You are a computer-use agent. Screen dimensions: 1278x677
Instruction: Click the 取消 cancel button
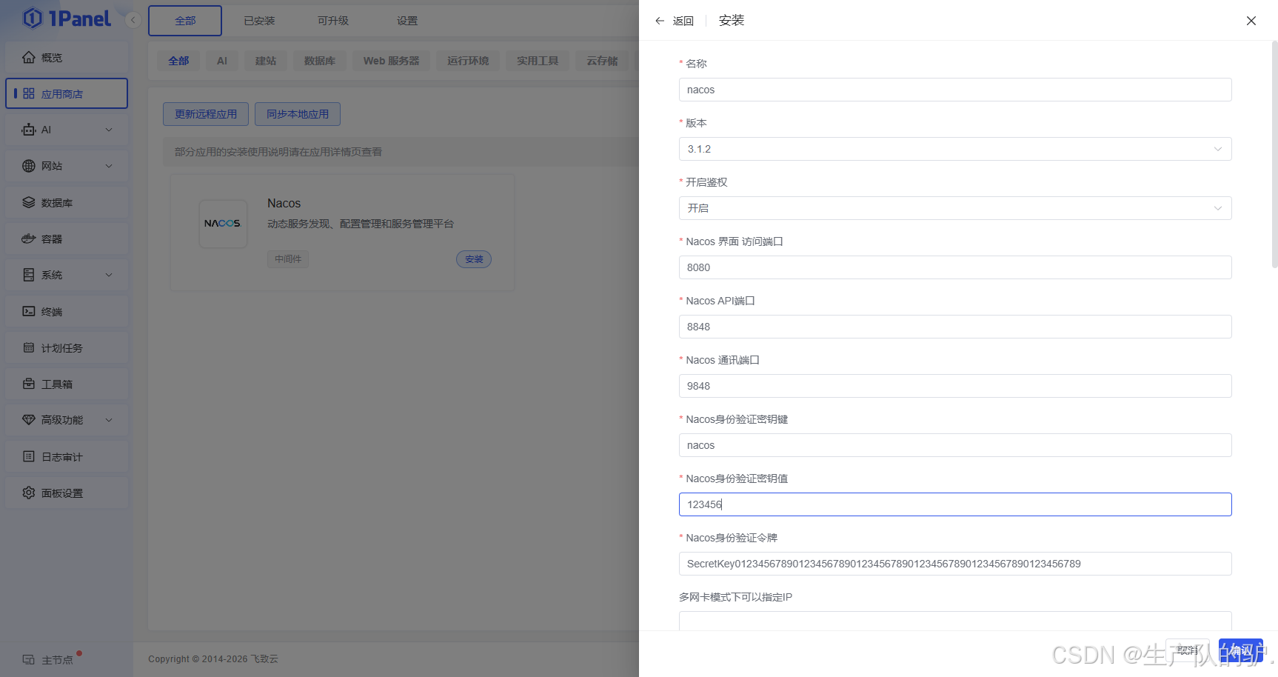coord(1188,650)
